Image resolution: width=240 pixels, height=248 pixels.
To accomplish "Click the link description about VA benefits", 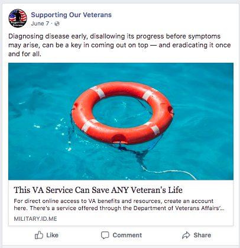I will pyautogui.click(x=119, y=205).
